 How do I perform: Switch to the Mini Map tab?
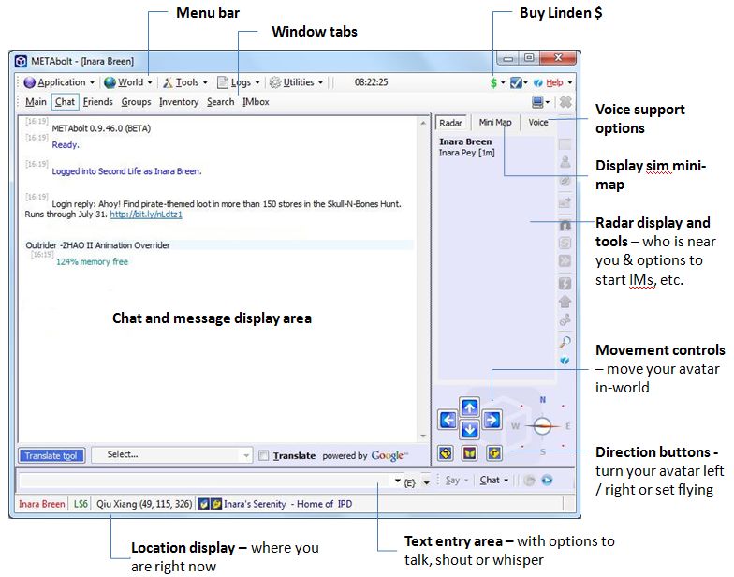pyautogui.click(x=495, y=123)
